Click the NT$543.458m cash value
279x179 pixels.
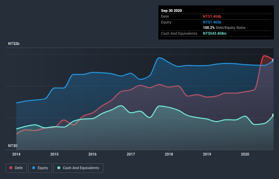[214, 33]
